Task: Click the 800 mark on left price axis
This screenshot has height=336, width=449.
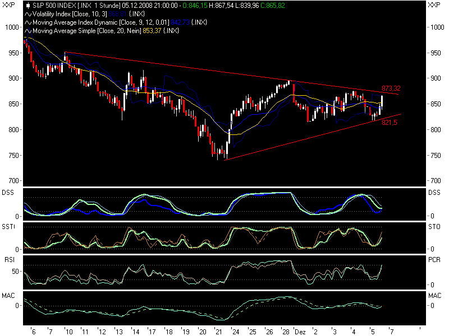Action: [x=13, y=130]
